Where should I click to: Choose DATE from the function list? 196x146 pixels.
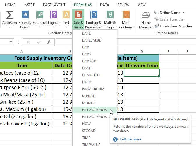pos(95,33)
